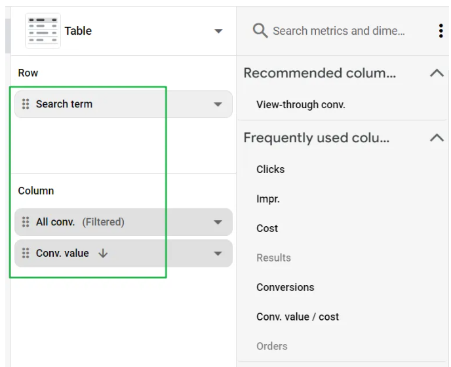451x367 pixels.
Task: Toggle Conv. value descending sort arrow
Action: (x=103, y=253)
